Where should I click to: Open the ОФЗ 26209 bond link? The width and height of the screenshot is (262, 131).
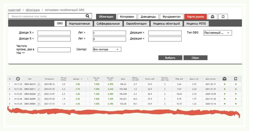[x=30, y=99]
